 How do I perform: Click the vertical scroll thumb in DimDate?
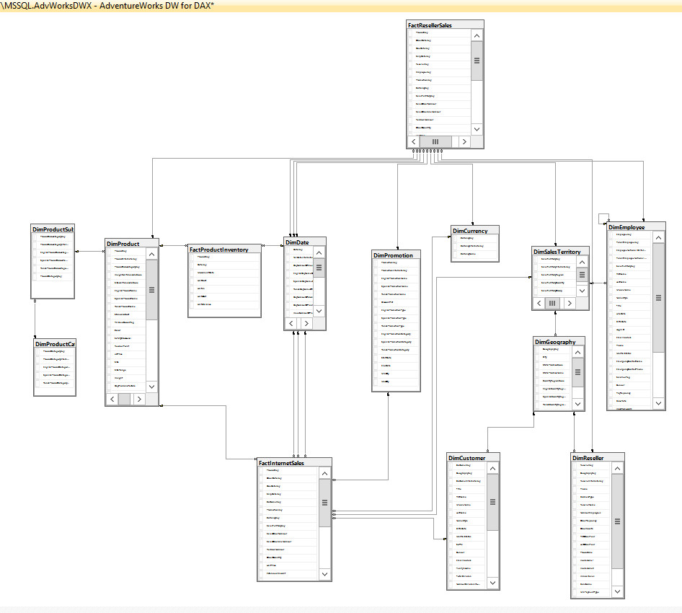pyautogui.click(x=319, y=267)
